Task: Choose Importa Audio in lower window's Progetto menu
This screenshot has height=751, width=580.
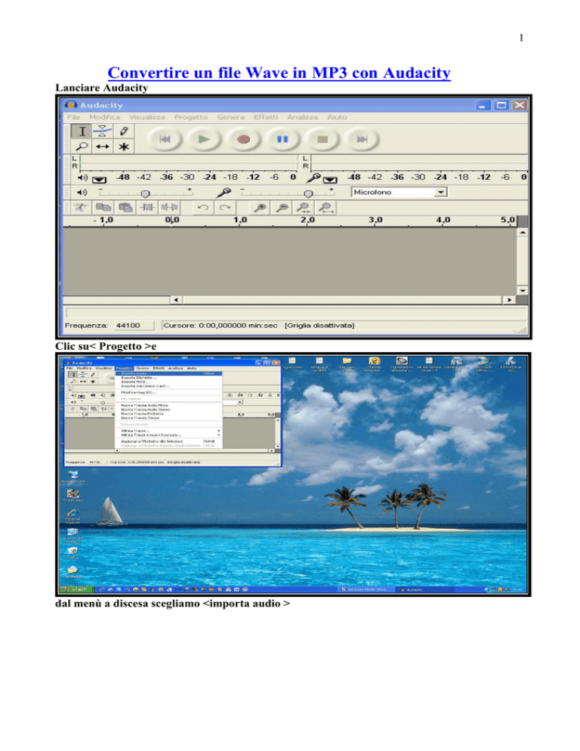Action: pyautogui.click(x=168, y=373)
